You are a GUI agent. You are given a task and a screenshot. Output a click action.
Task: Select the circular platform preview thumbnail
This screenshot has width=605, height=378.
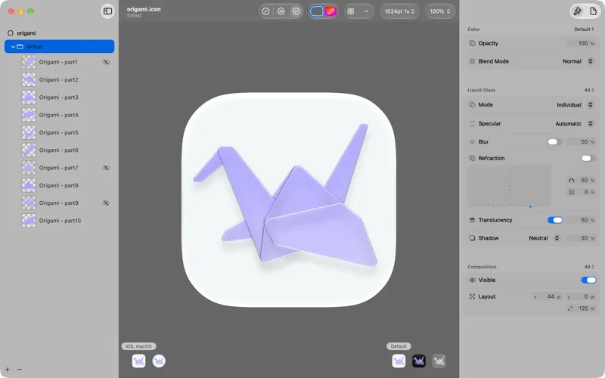(x=159, y=361)
